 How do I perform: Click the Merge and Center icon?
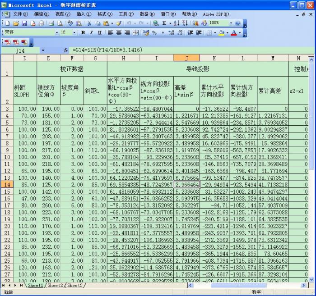pos(136,33)
